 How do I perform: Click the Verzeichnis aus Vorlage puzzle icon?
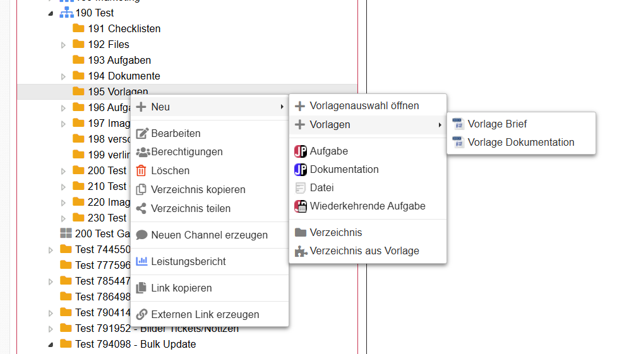(300, 251)
